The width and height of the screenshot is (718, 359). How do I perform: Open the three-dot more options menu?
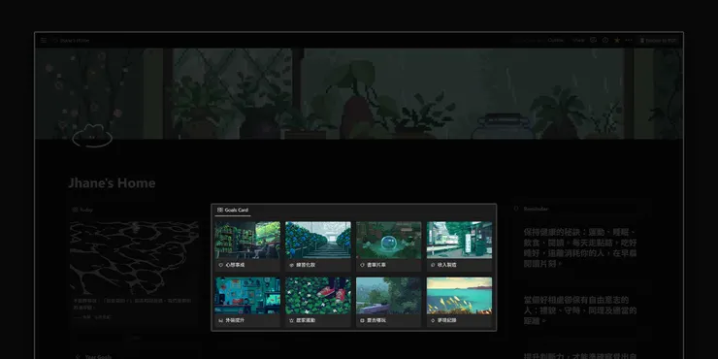pyautogui.click(x=629, y=41)
